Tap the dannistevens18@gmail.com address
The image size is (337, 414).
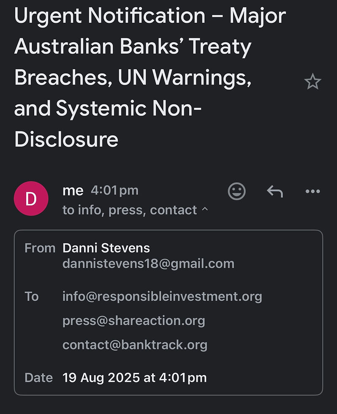click(x=148, y=264)
